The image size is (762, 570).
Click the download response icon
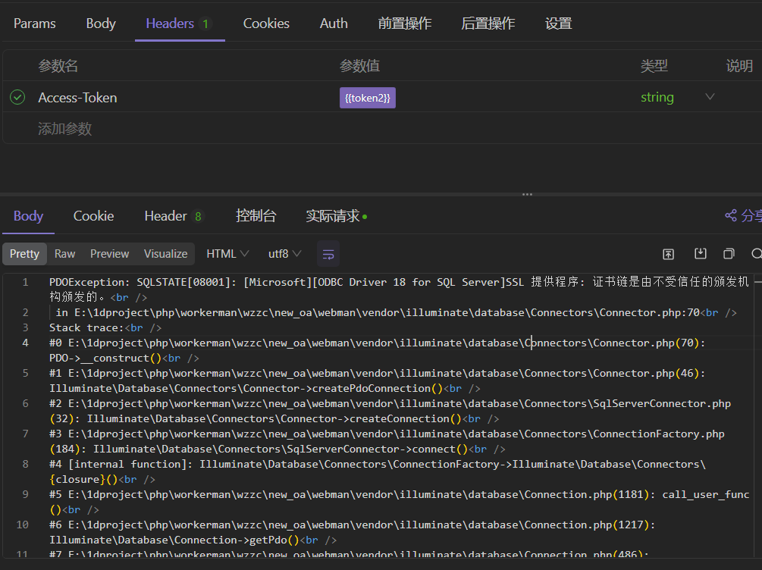tap(701, 253)
